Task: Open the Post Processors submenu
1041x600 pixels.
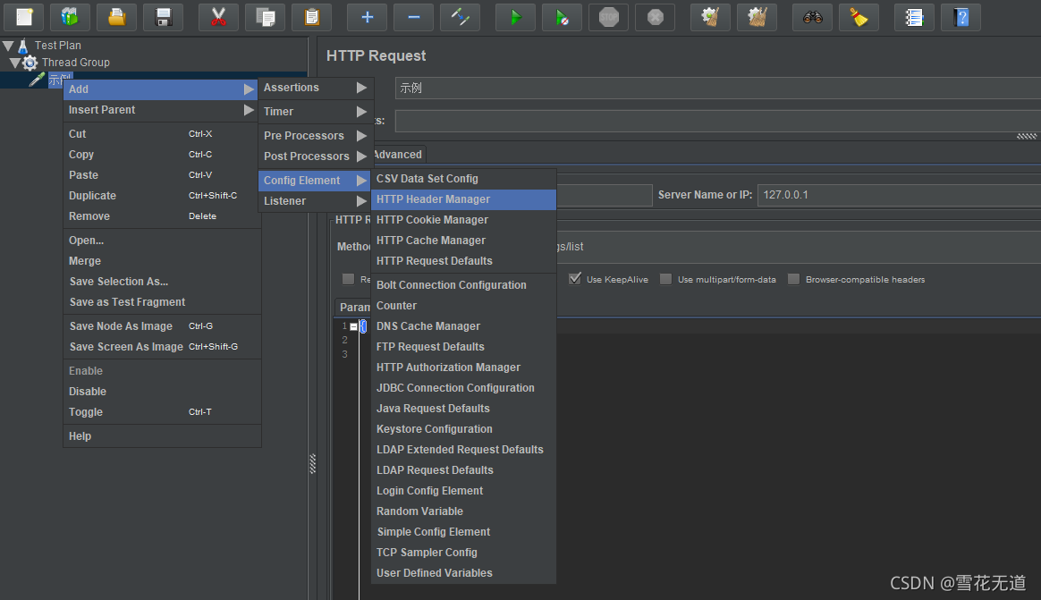Action: click(315, 156)
